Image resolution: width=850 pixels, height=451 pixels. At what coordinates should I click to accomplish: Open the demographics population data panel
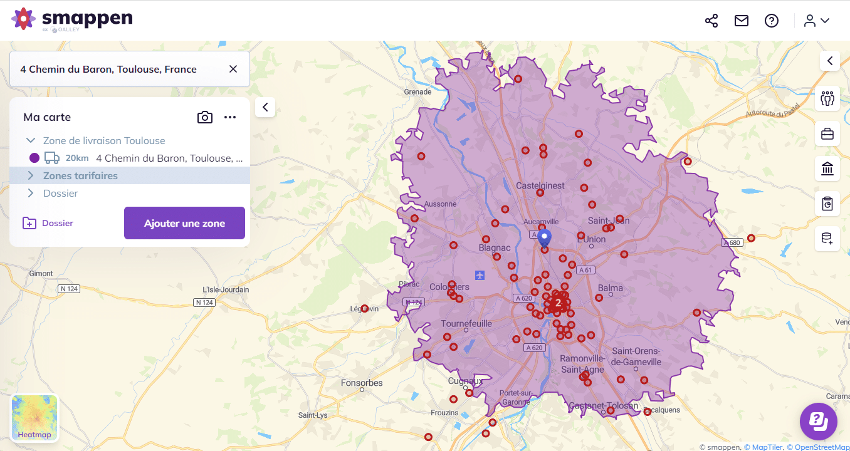[827, 98]
